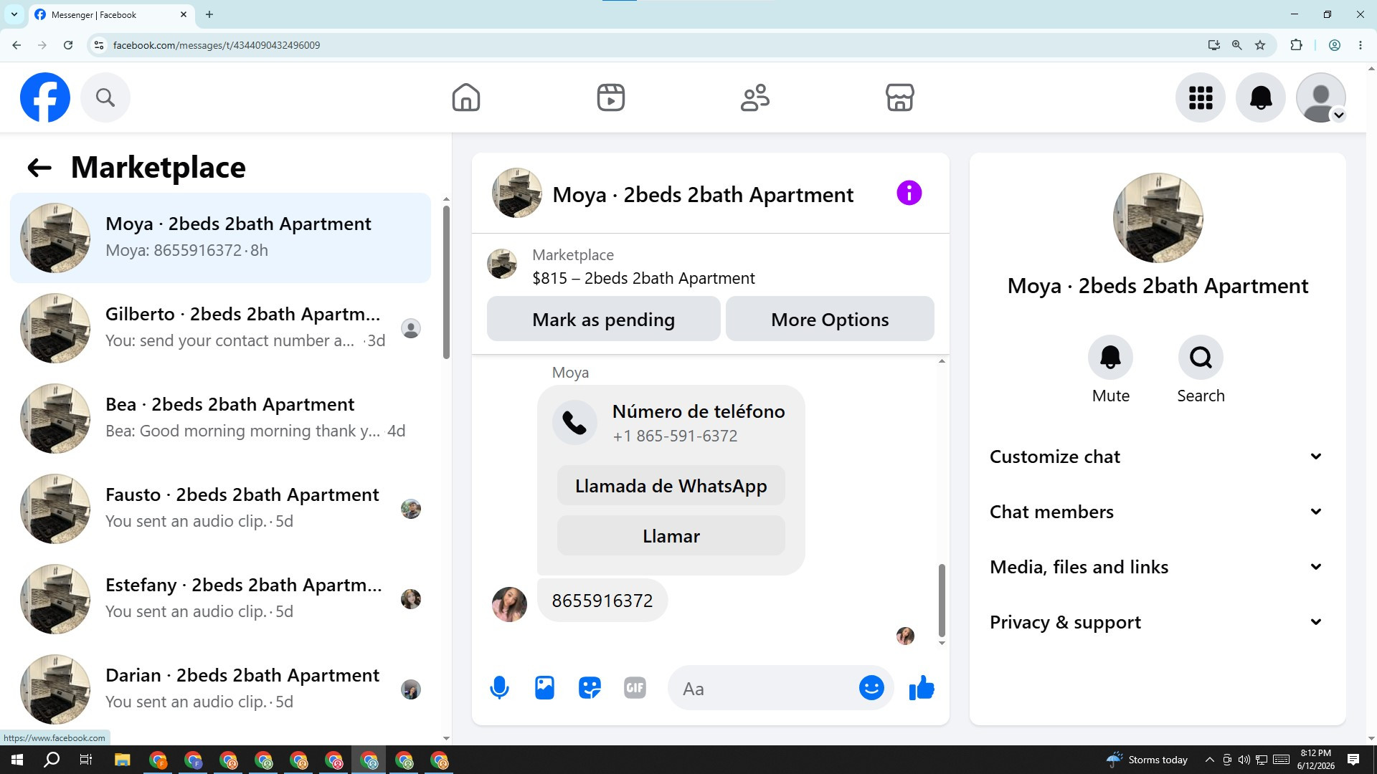Image resolution: width=1377 pixels, height=774 pixels.
Task: Open conversation information purple icon
Action: (x=909, y=193)
